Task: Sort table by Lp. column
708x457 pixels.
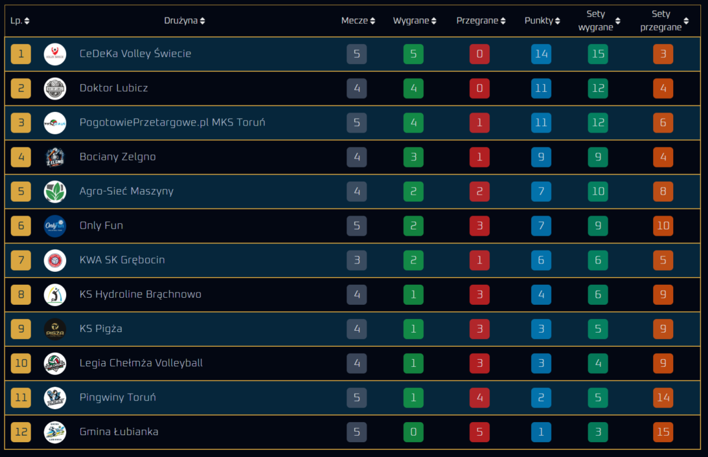Action: [20, 21]
